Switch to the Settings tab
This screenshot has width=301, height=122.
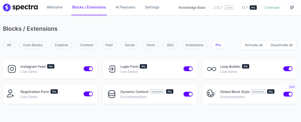[x=152, y=7]
